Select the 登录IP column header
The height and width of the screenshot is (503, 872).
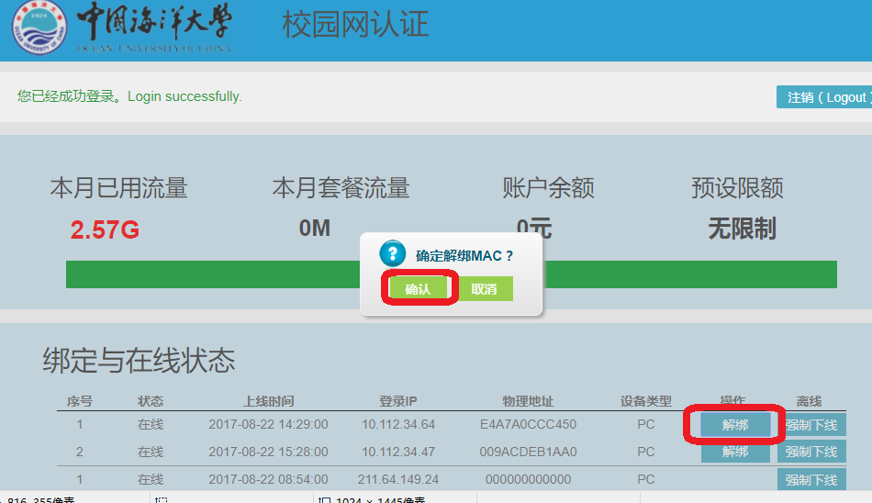pos(398,401)
